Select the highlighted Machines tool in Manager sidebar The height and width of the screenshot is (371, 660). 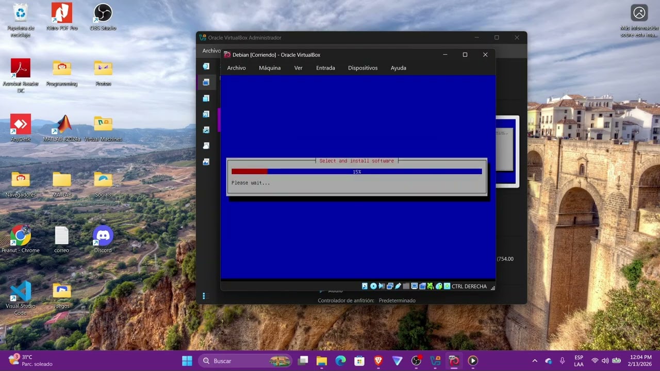(206, 82)
